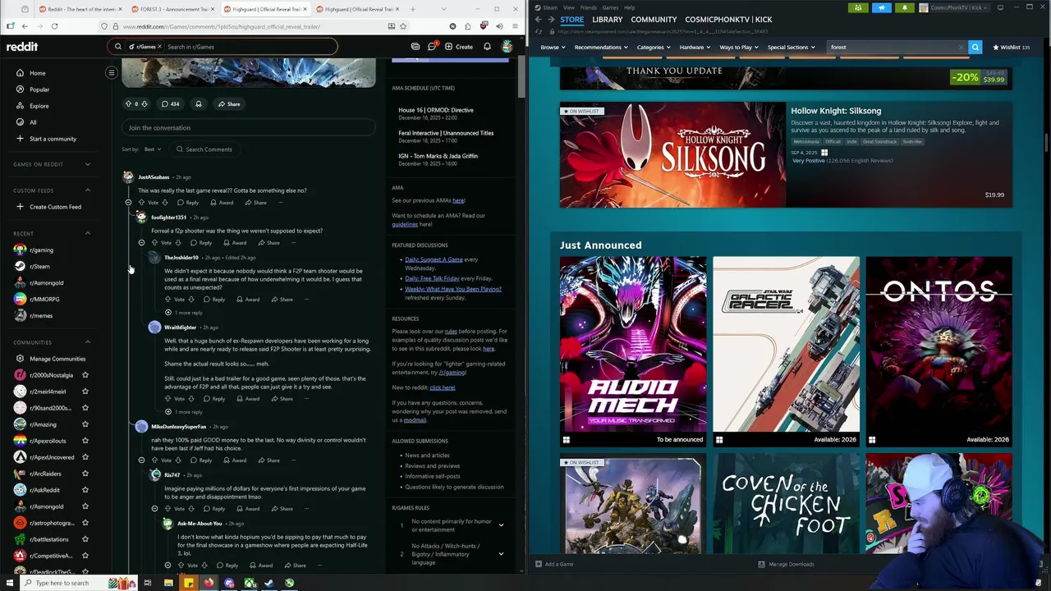The image size is (1051, 591).
Task: Open Steam Browse dropdown menu
Action: [553, 48]
